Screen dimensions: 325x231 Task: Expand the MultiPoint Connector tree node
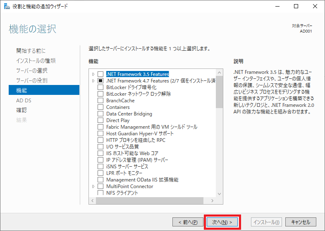93,186
